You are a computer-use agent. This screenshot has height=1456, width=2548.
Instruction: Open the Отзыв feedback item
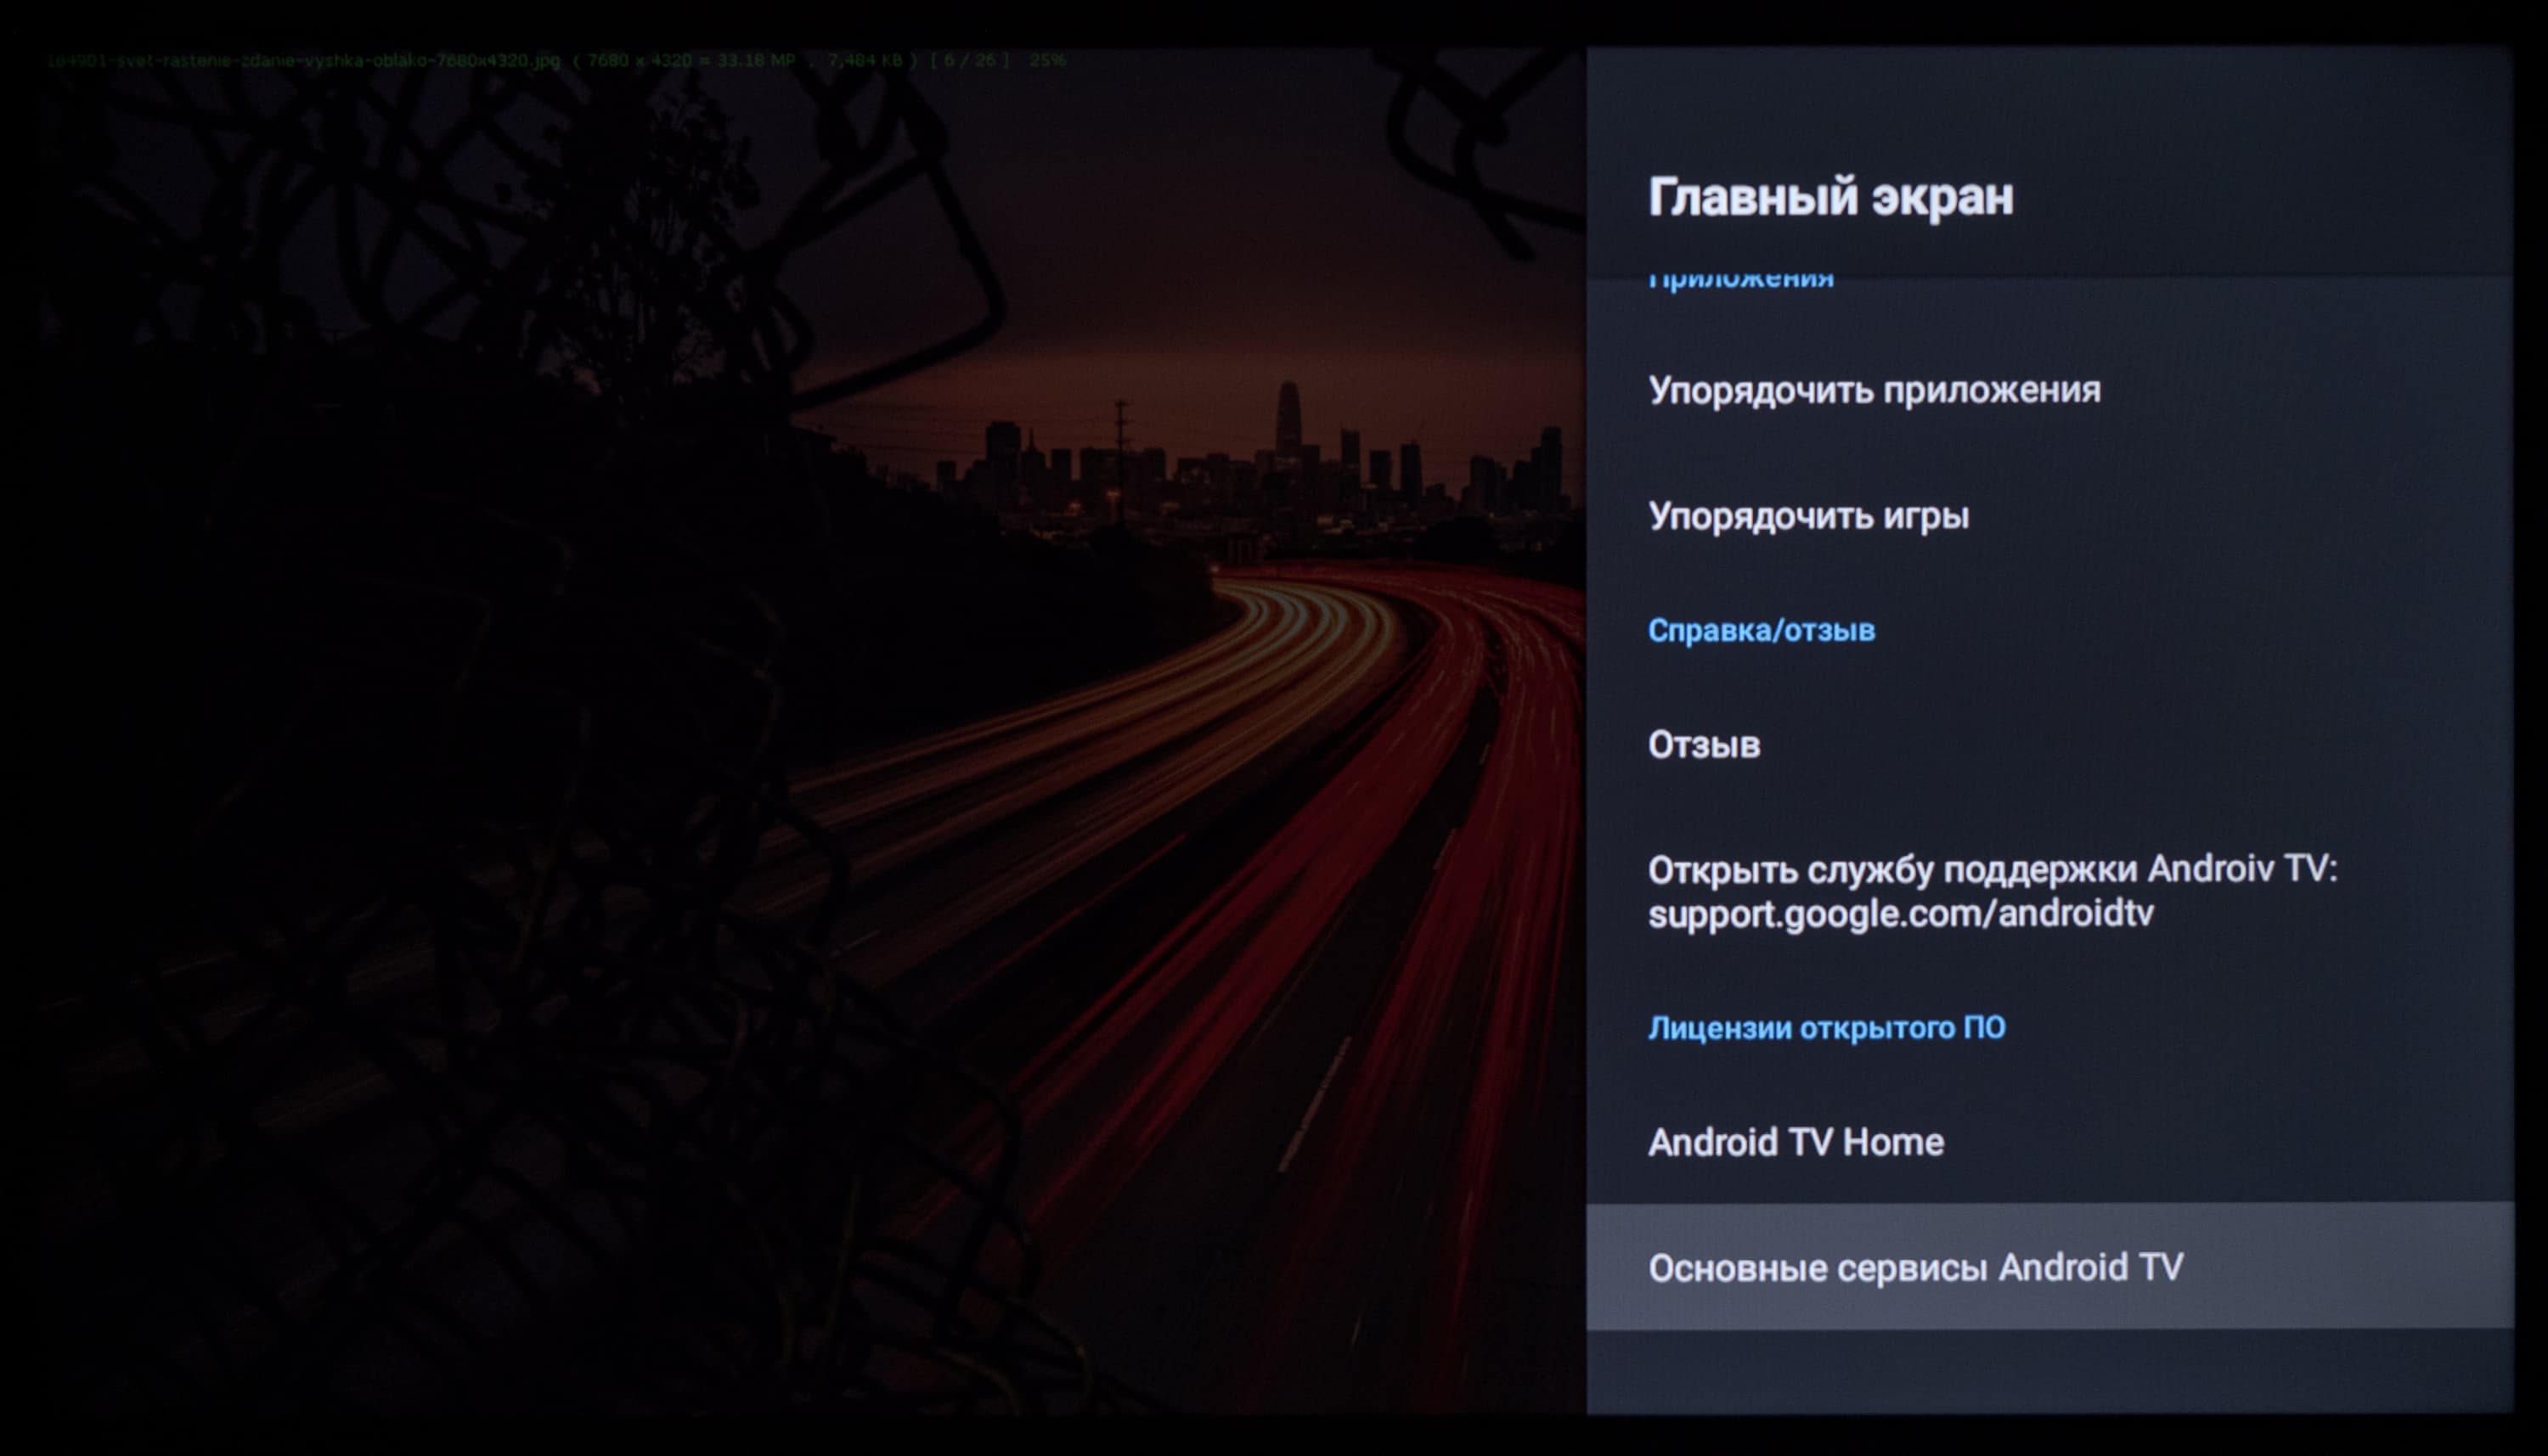[x=1703, y=745]
